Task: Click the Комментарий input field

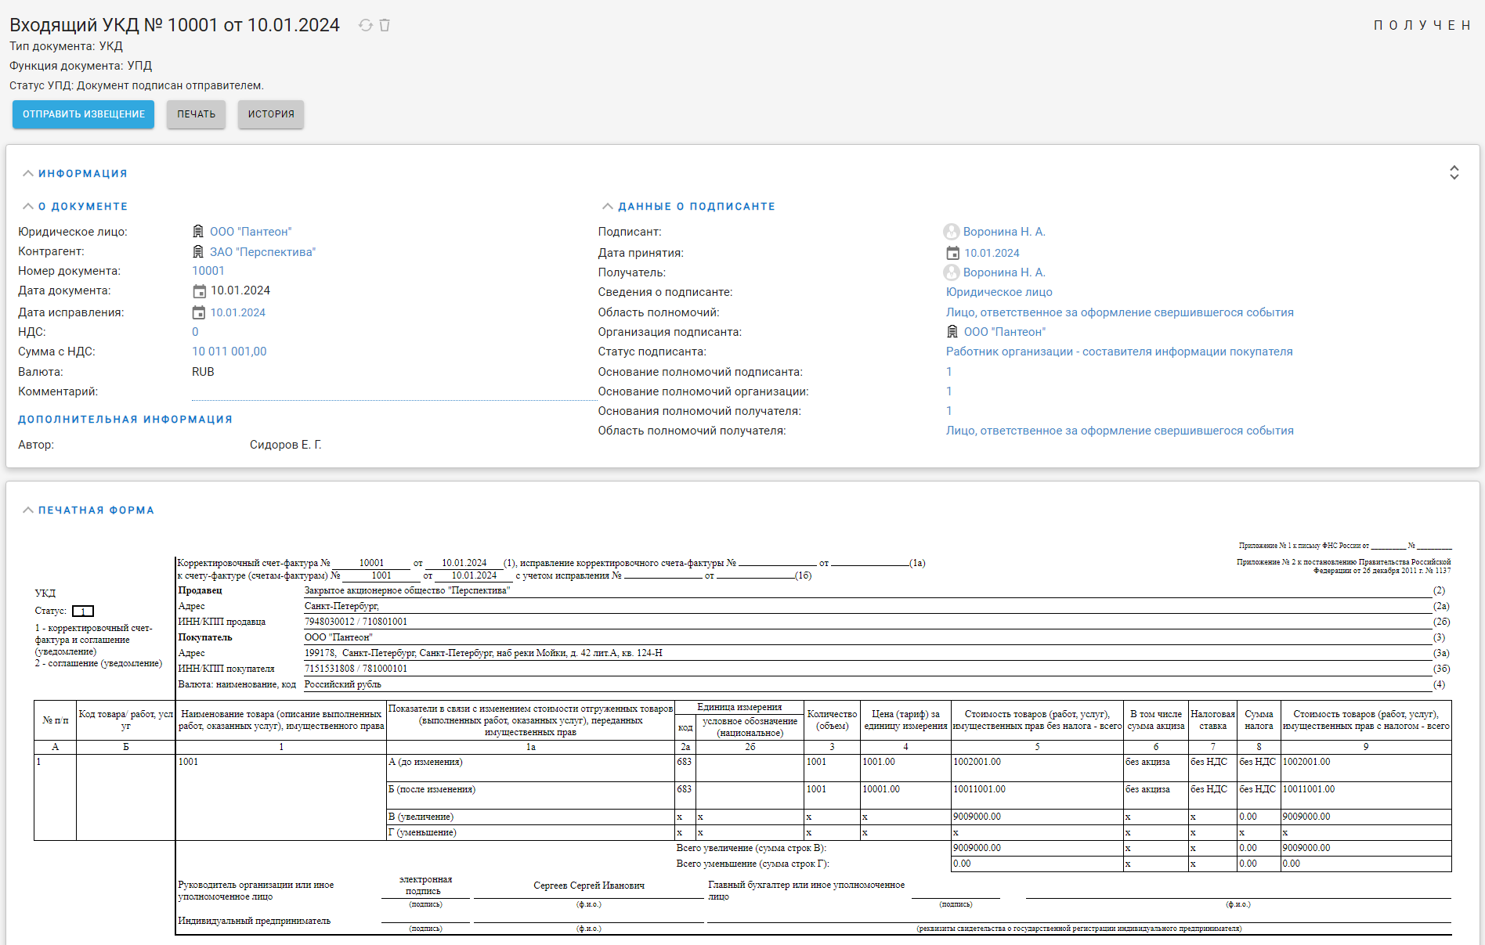Action: [x=394, y=391]
